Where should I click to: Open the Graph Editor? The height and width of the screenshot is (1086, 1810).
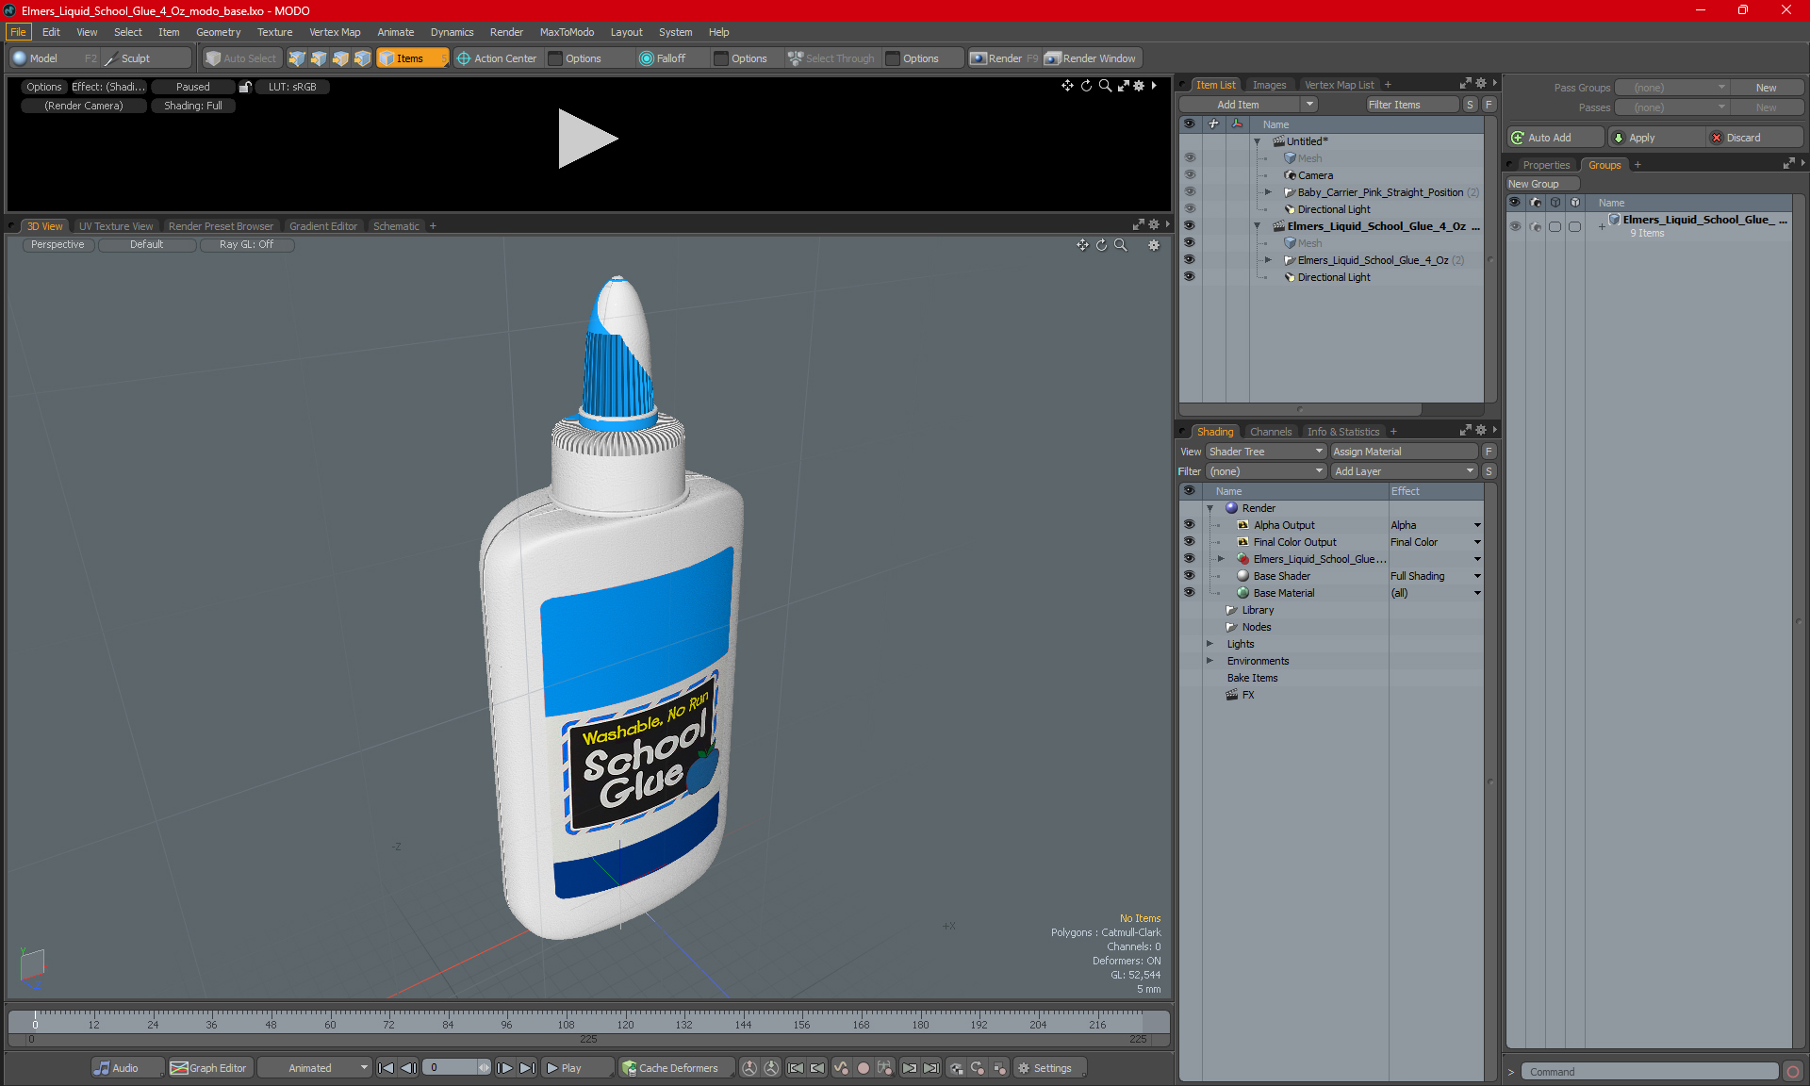[x=209, y=1068]
